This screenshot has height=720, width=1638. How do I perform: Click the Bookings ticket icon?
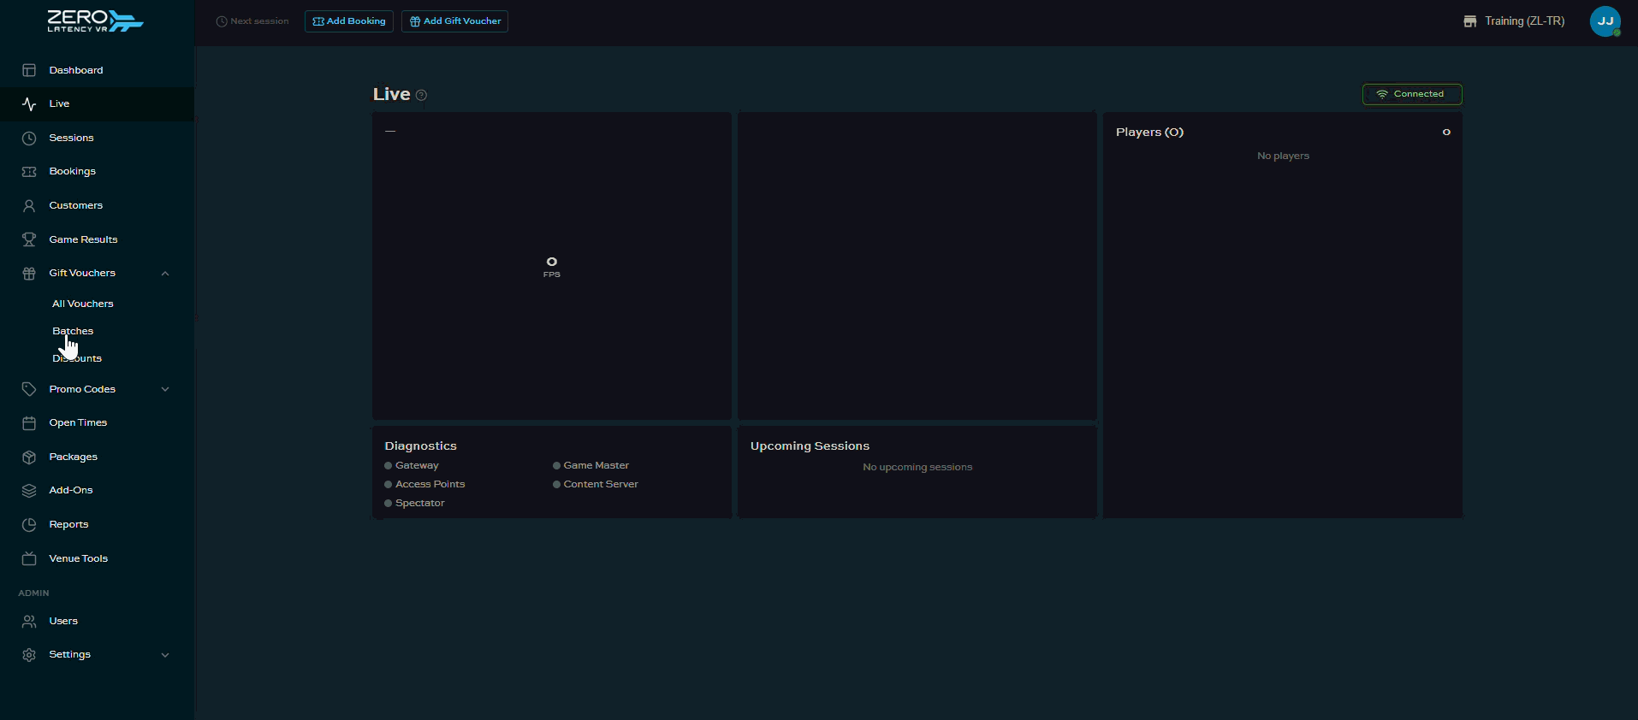pyautogui.click(x=29, y=171)
